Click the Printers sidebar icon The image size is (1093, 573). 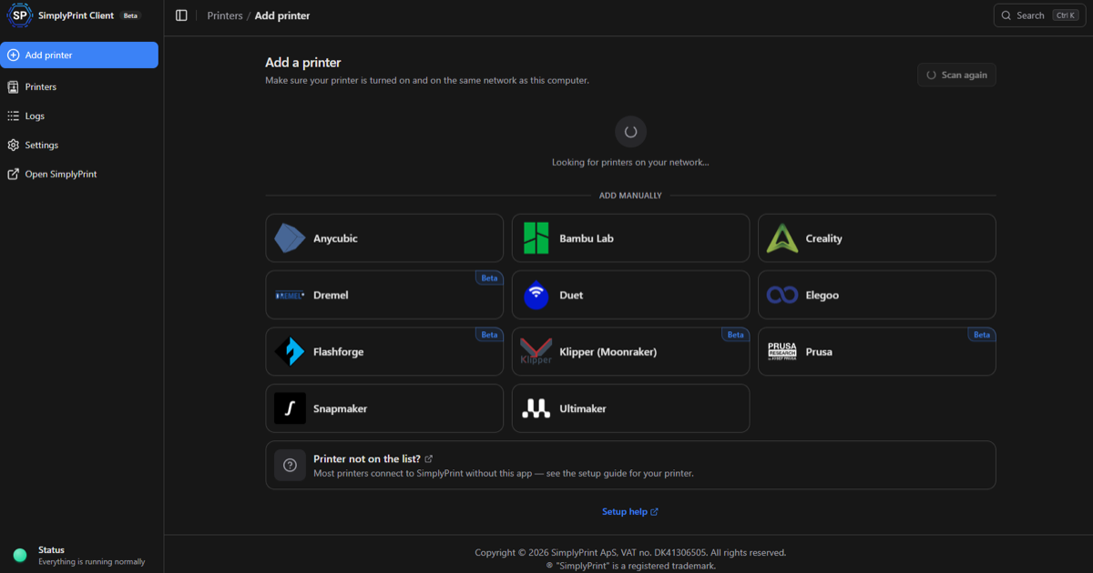tap(13, 87)
